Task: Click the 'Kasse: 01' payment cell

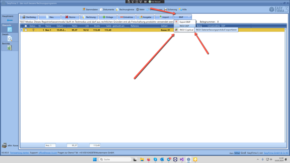Action: pos(167,30)
